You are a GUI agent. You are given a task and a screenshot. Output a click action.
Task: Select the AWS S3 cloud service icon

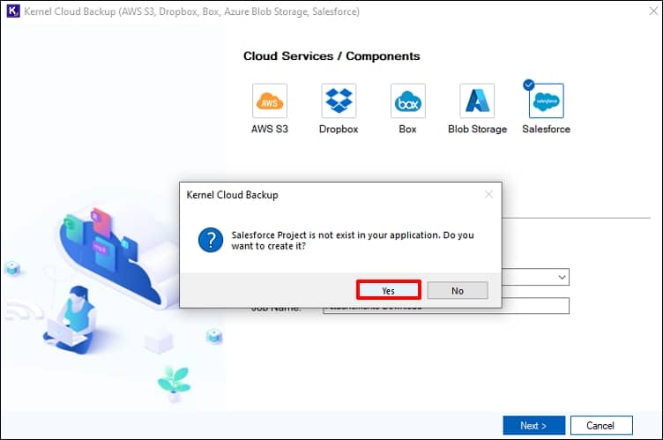click(x=270, y=101)
